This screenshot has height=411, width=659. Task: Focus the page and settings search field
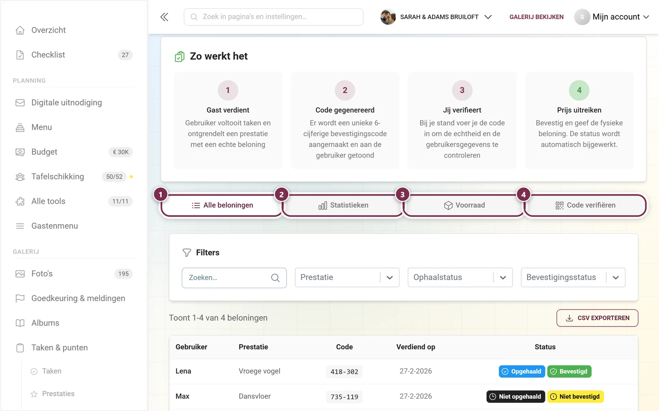274,17
